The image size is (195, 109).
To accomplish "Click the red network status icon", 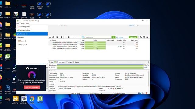I will pos(147,93).
